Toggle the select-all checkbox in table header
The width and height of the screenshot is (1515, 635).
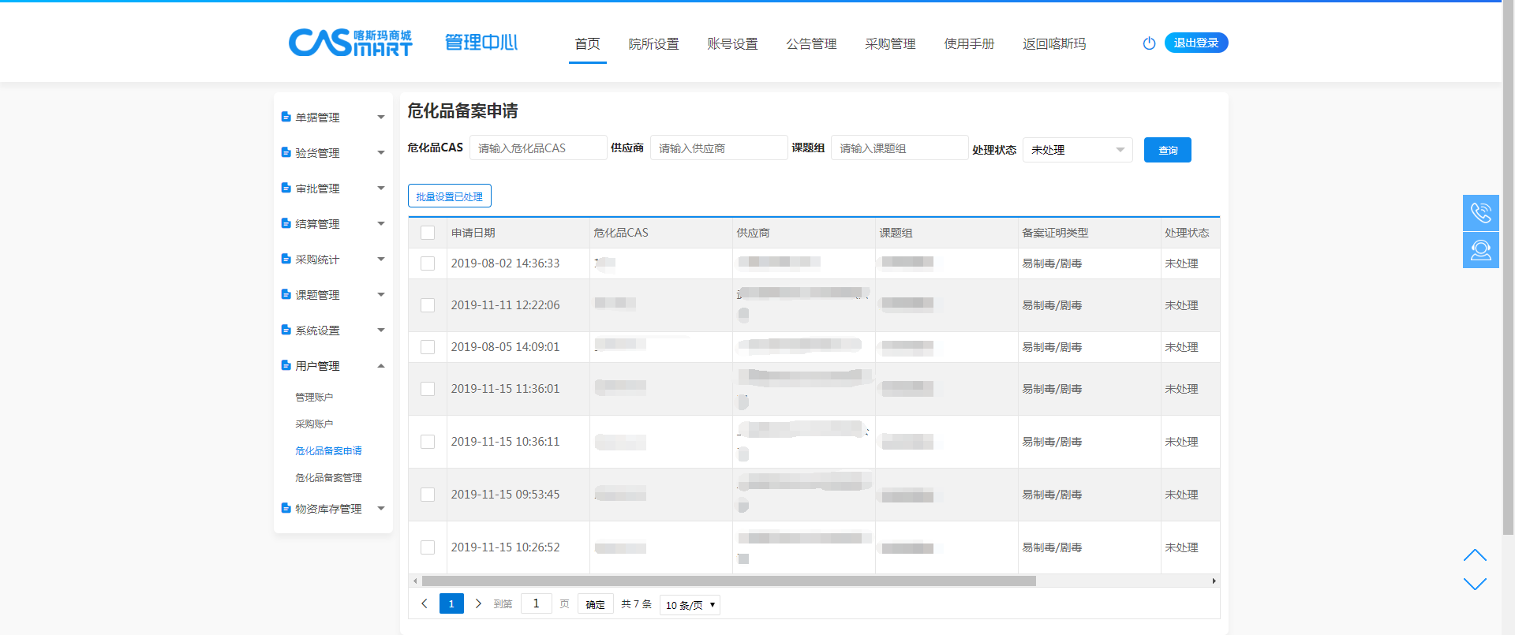(x=428, y=233)
